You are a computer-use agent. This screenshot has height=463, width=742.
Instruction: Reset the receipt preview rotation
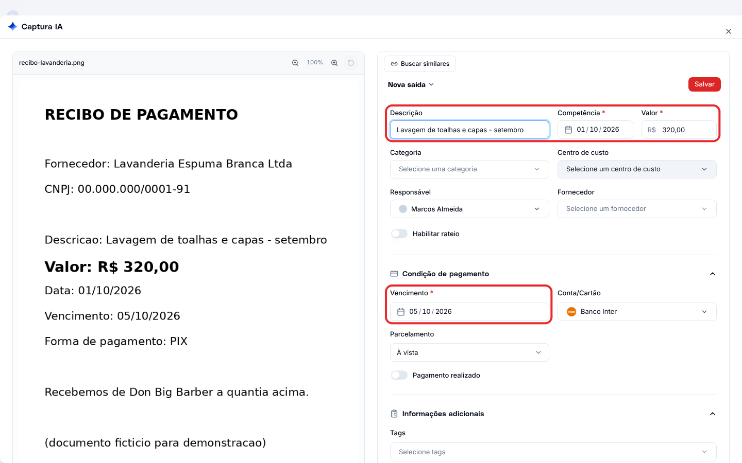(351, 63)
